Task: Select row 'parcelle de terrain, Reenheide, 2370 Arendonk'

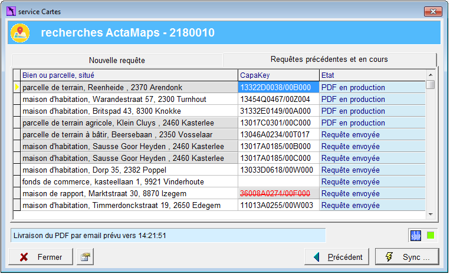Action: point(129,87)
